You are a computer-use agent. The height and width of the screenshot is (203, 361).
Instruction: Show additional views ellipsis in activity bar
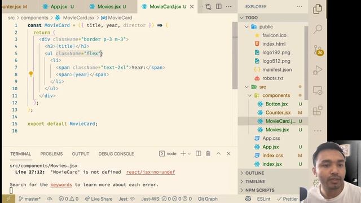tap(318, 131)
